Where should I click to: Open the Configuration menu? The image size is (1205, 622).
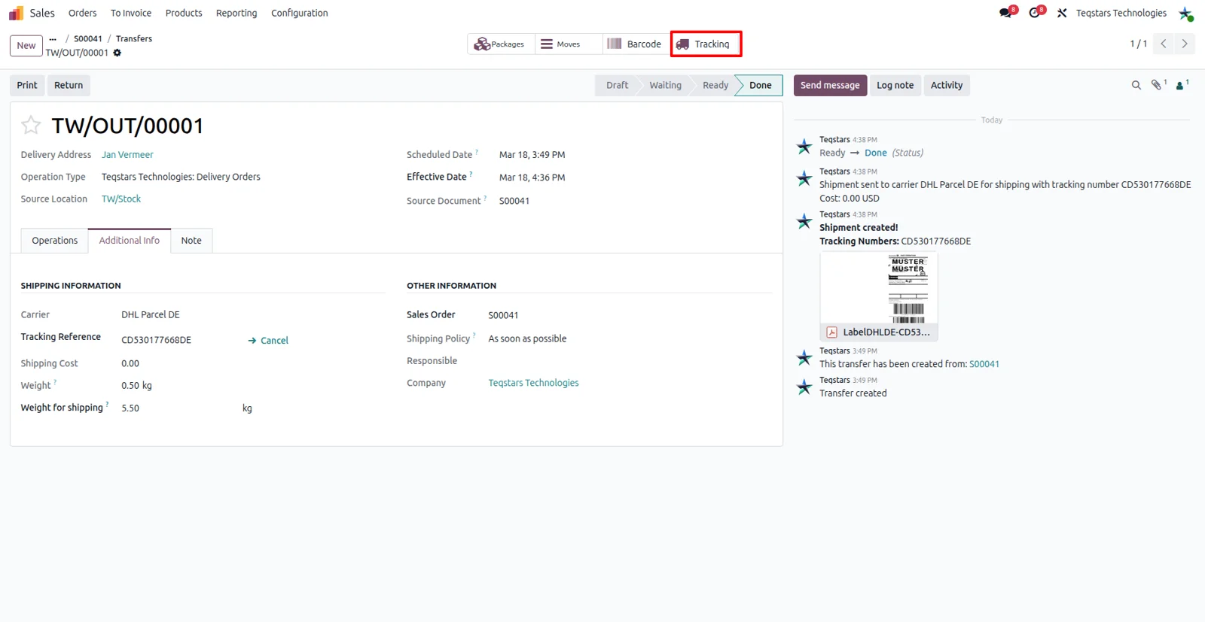tap(300, 13)
